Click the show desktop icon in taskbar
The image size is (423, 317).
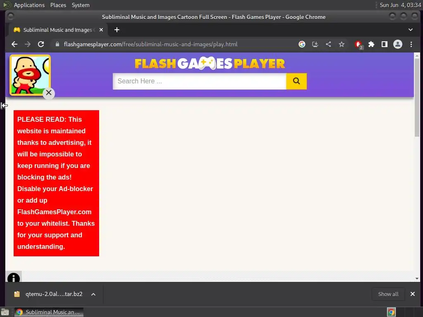point(5,312)
